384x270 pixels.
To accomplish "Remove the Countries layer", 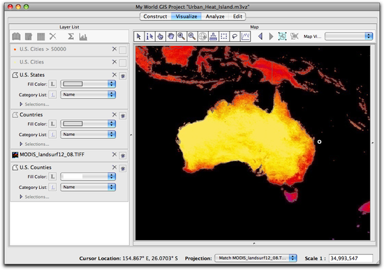I will 115,115.
